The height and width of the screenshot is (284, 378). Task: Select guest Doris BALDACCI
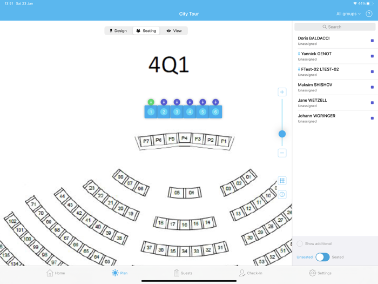pyautogui.click(x=335, y=41)
